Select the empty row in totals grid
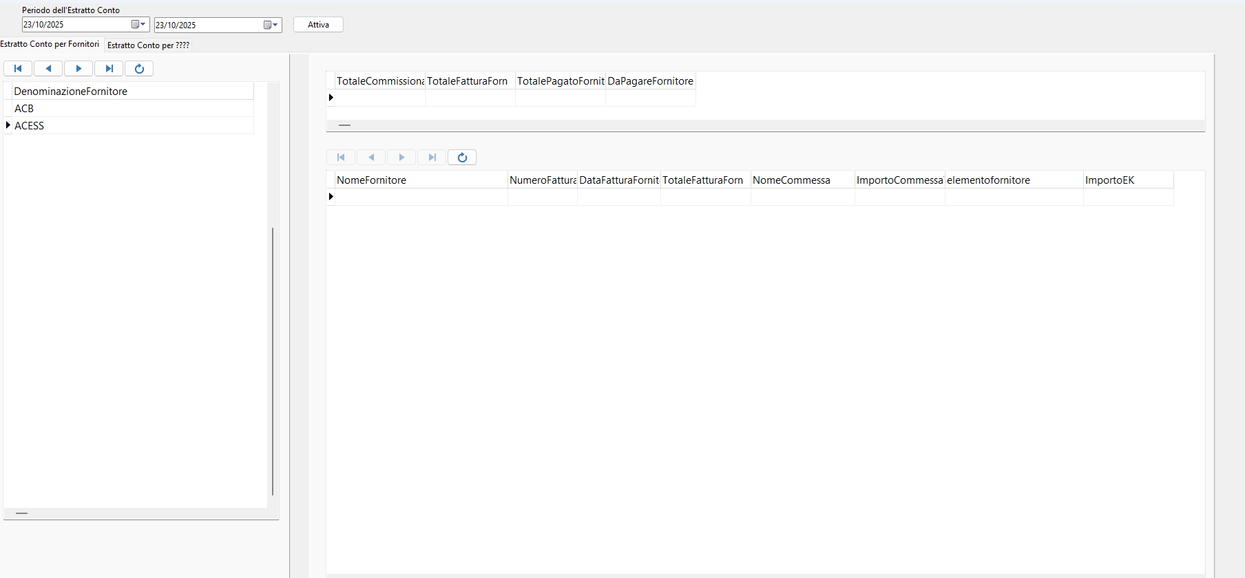1245x578 pixels. (x=511, y=98)
